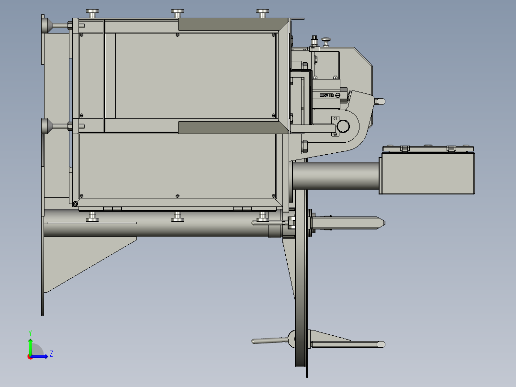Click the blue Z axis of the triad
Viewport: 516px width, 387px height.
click(x=40, y=356)
